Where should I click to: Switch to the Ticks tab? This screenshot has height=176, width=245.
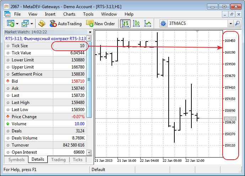click(x=78, y=160)
